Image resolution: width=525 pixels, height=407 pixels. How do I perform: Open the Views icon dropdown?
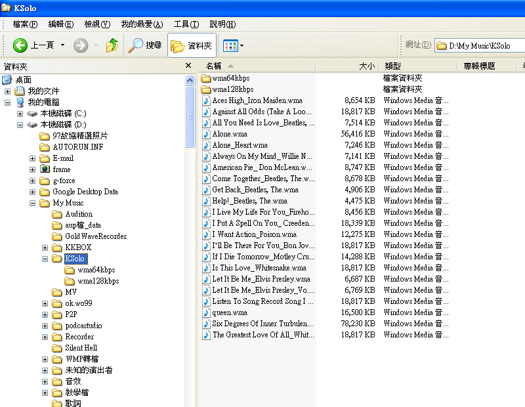[x=233, y=45]
